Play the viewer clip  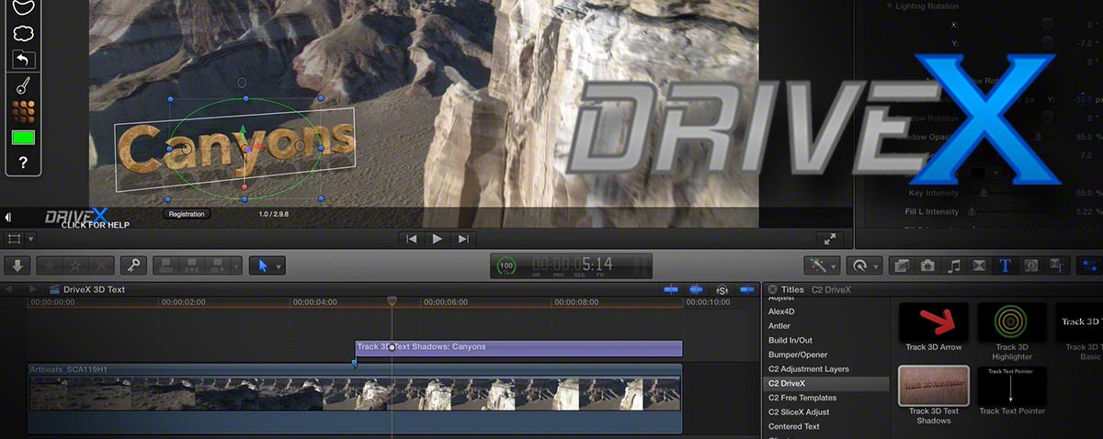point(438,239)
